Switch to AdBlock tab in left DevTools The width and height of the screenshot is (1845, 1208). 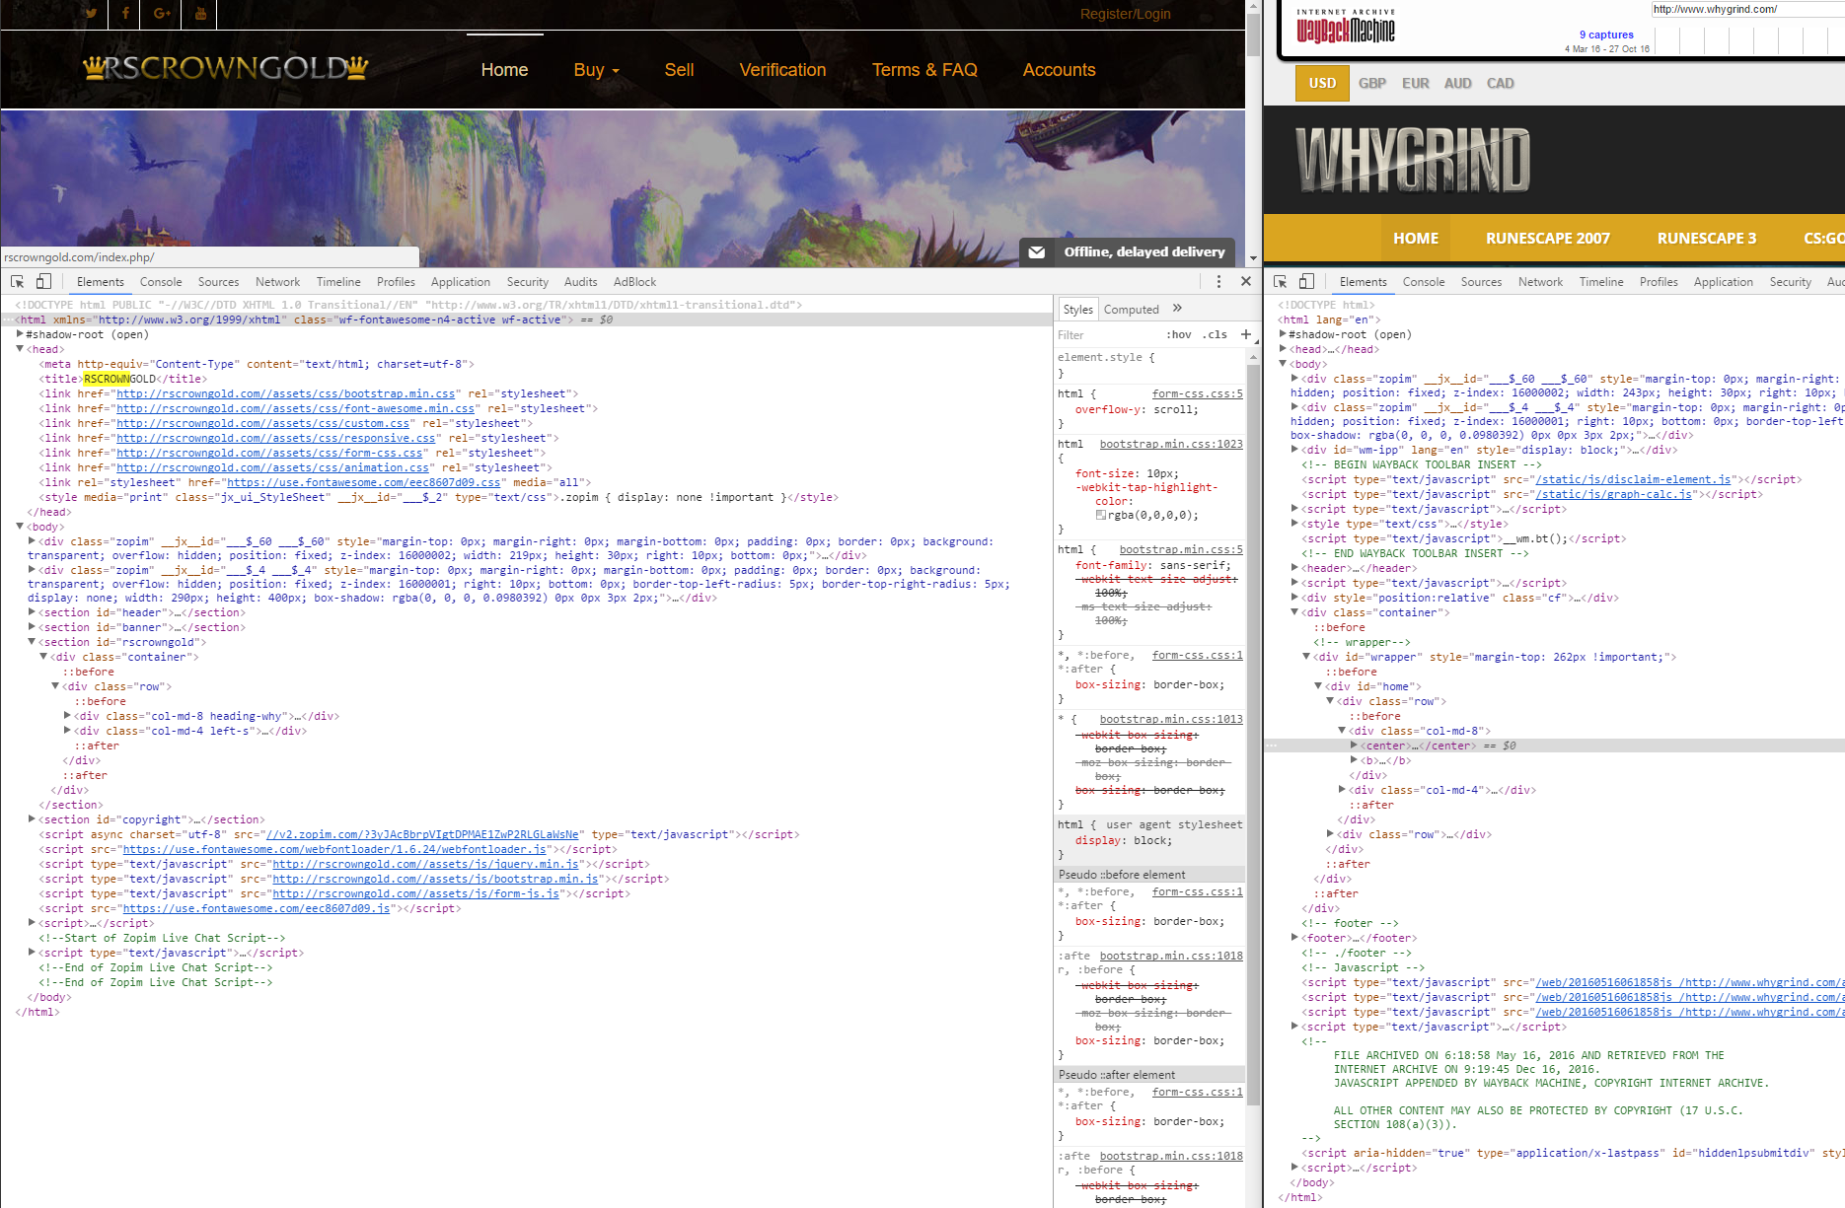[634, 282]
